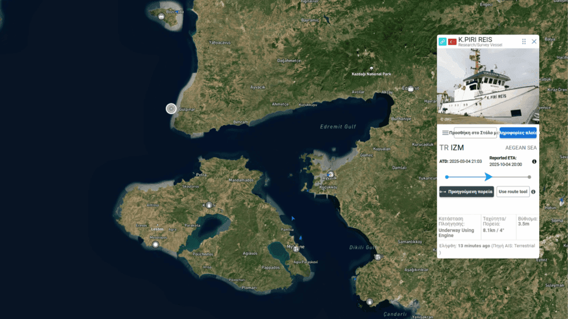
Task: Open the hamburger menu in vessel panel
Action: coord(445,132)
